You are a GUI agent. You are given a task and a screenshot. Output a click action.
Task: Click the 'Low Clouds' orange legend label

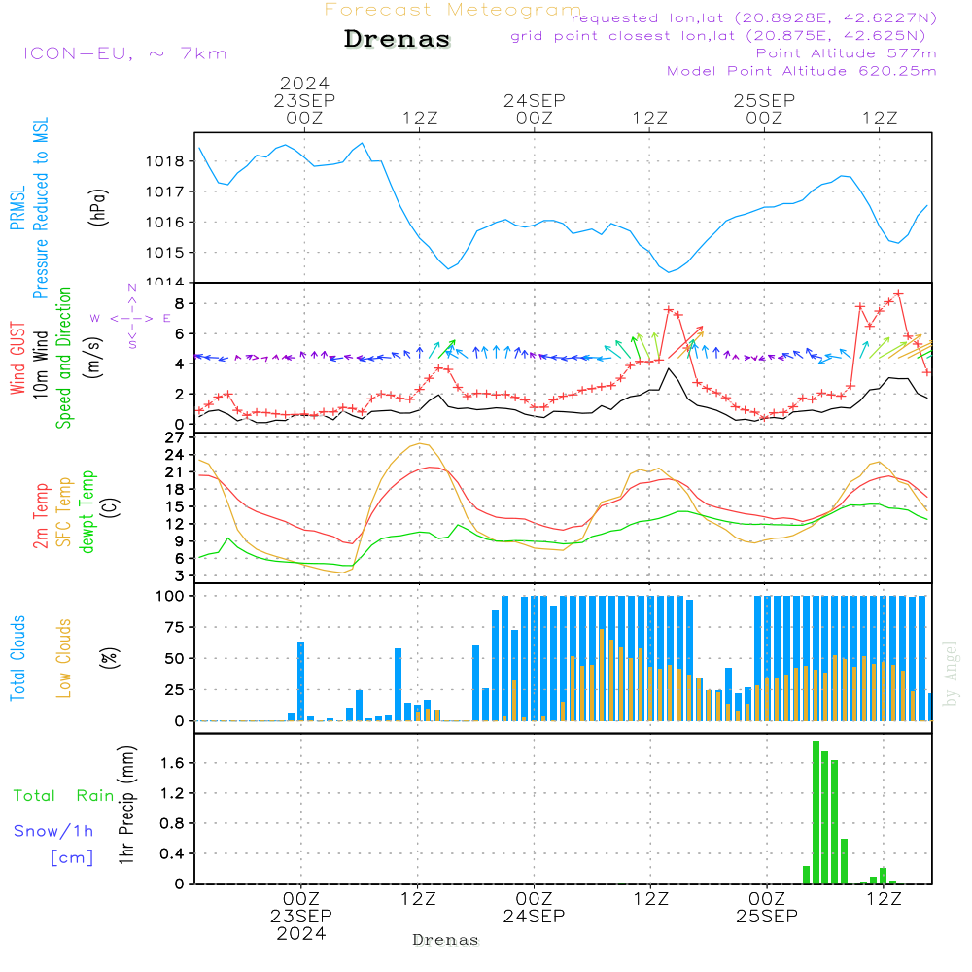pos(64,658)
